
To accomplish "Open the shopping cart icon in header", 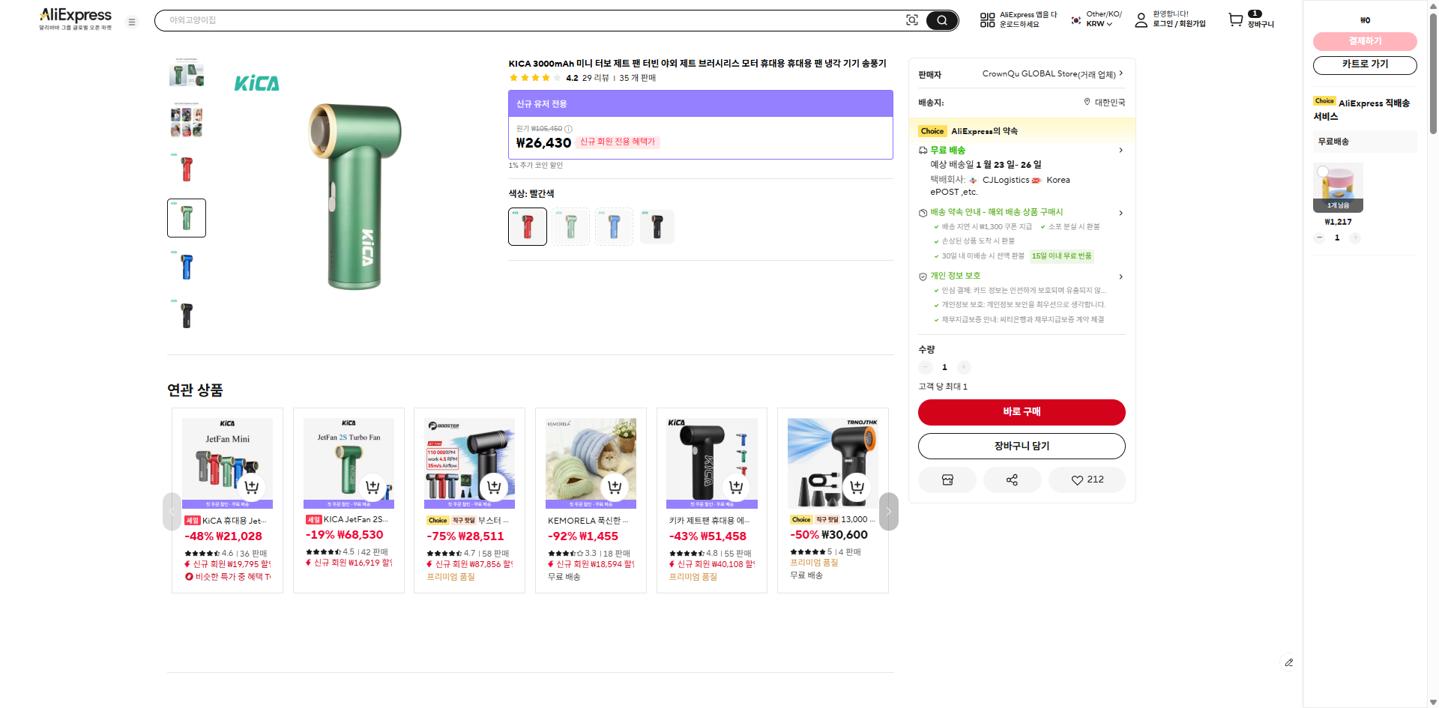I will pos(1236,20).
